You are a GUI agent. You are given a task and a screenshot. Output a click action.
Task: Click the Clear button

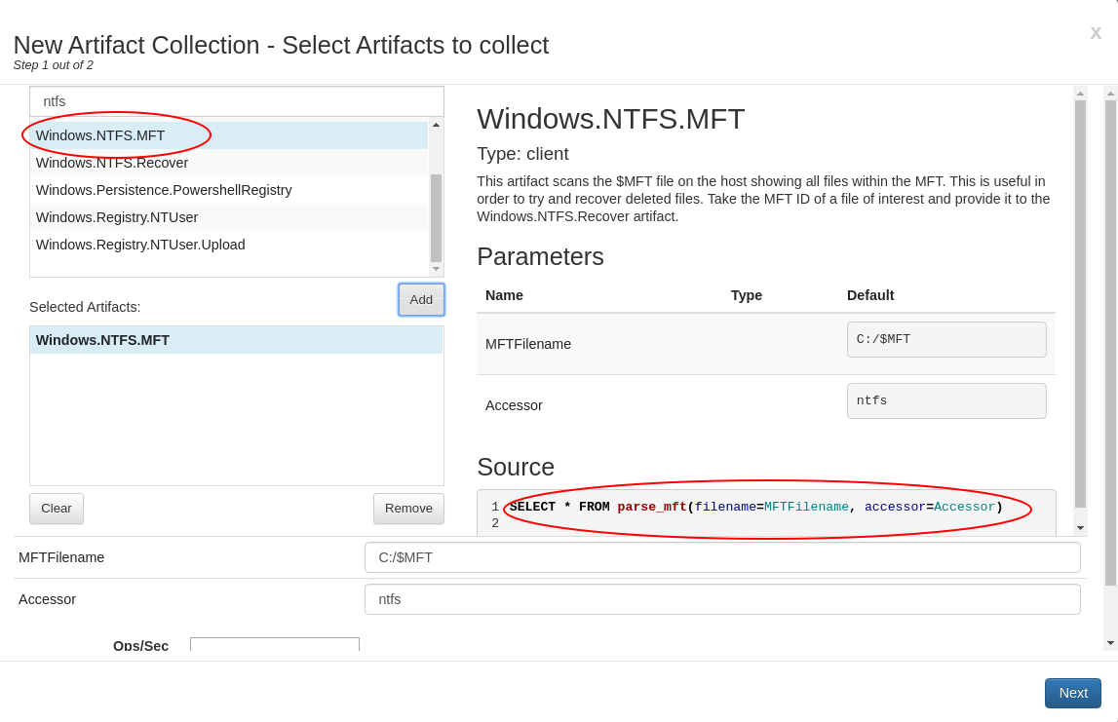[57, 509]
